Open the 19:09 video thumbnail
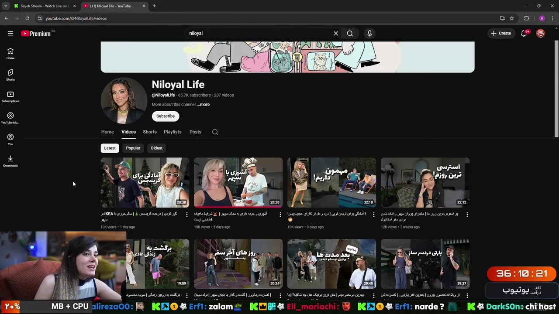The image size is (559, 314). [157, 264]
